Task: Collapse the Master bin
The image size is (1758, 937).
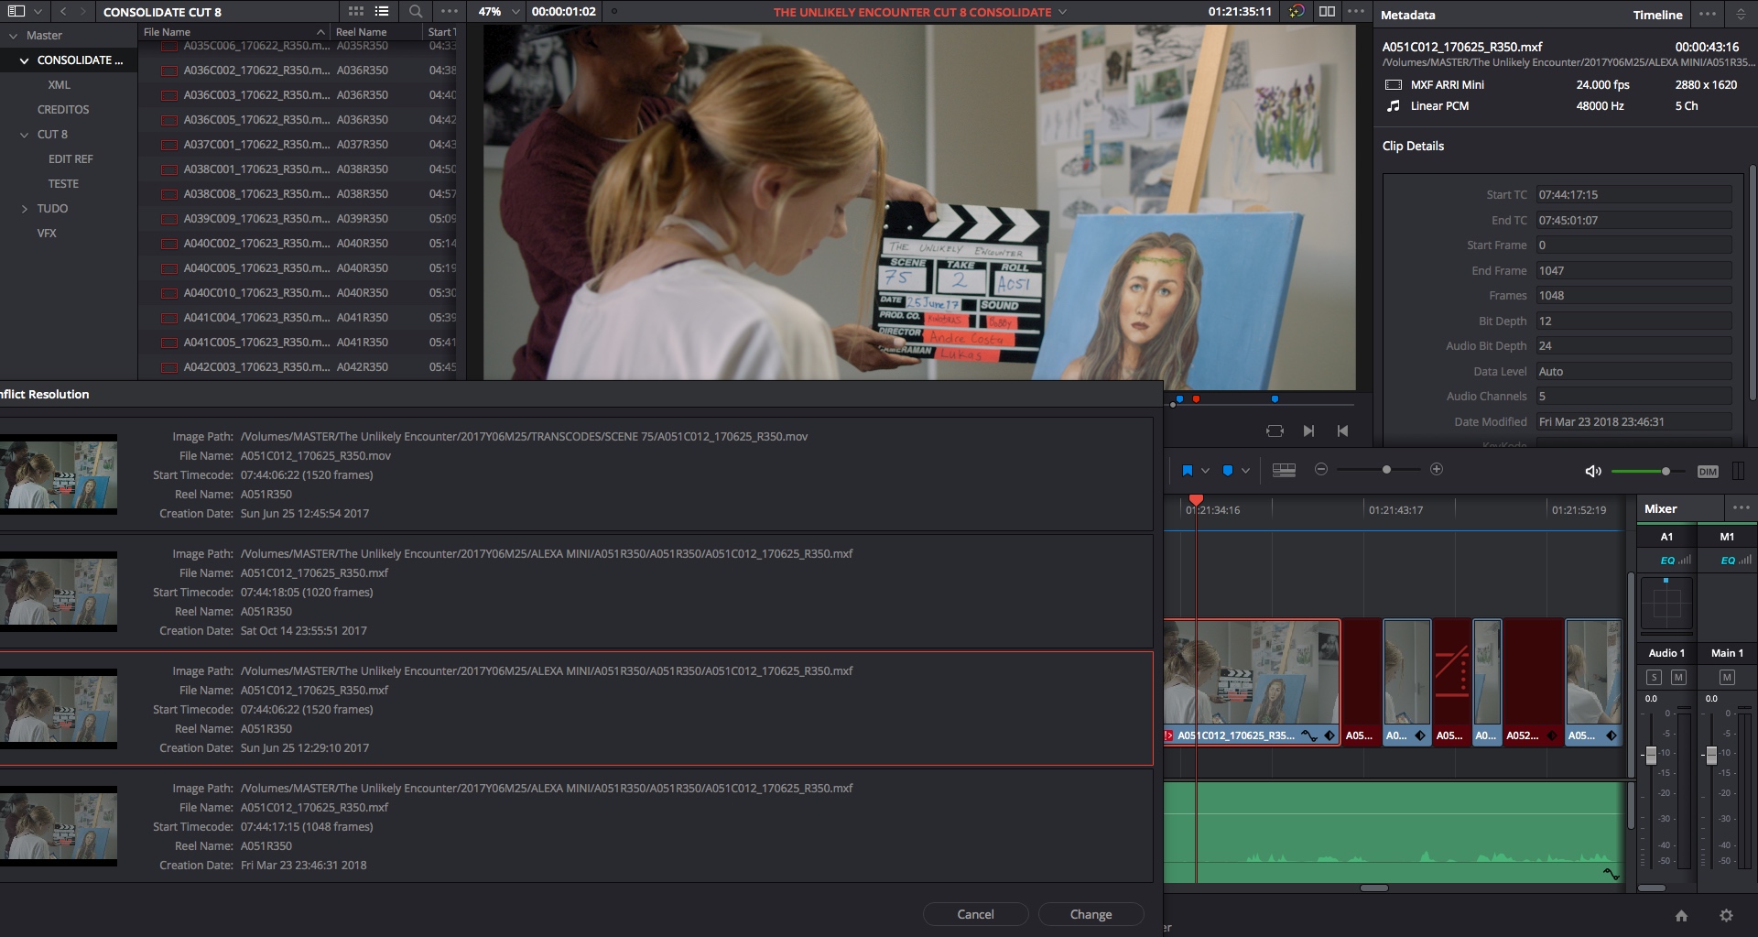Action: 13,36
